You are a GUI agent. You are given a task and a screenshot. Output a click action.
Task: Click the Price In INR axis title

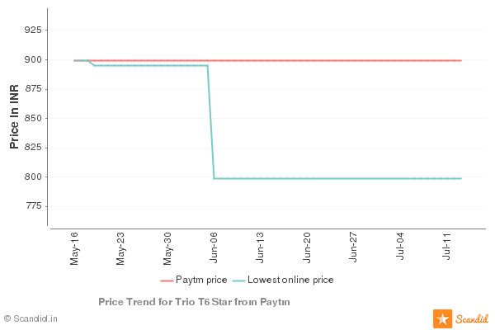14,118
